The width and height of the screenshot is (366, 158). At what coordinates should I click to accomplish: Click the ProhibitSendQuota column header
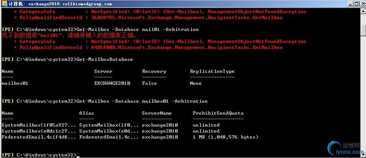click(218, 113)
